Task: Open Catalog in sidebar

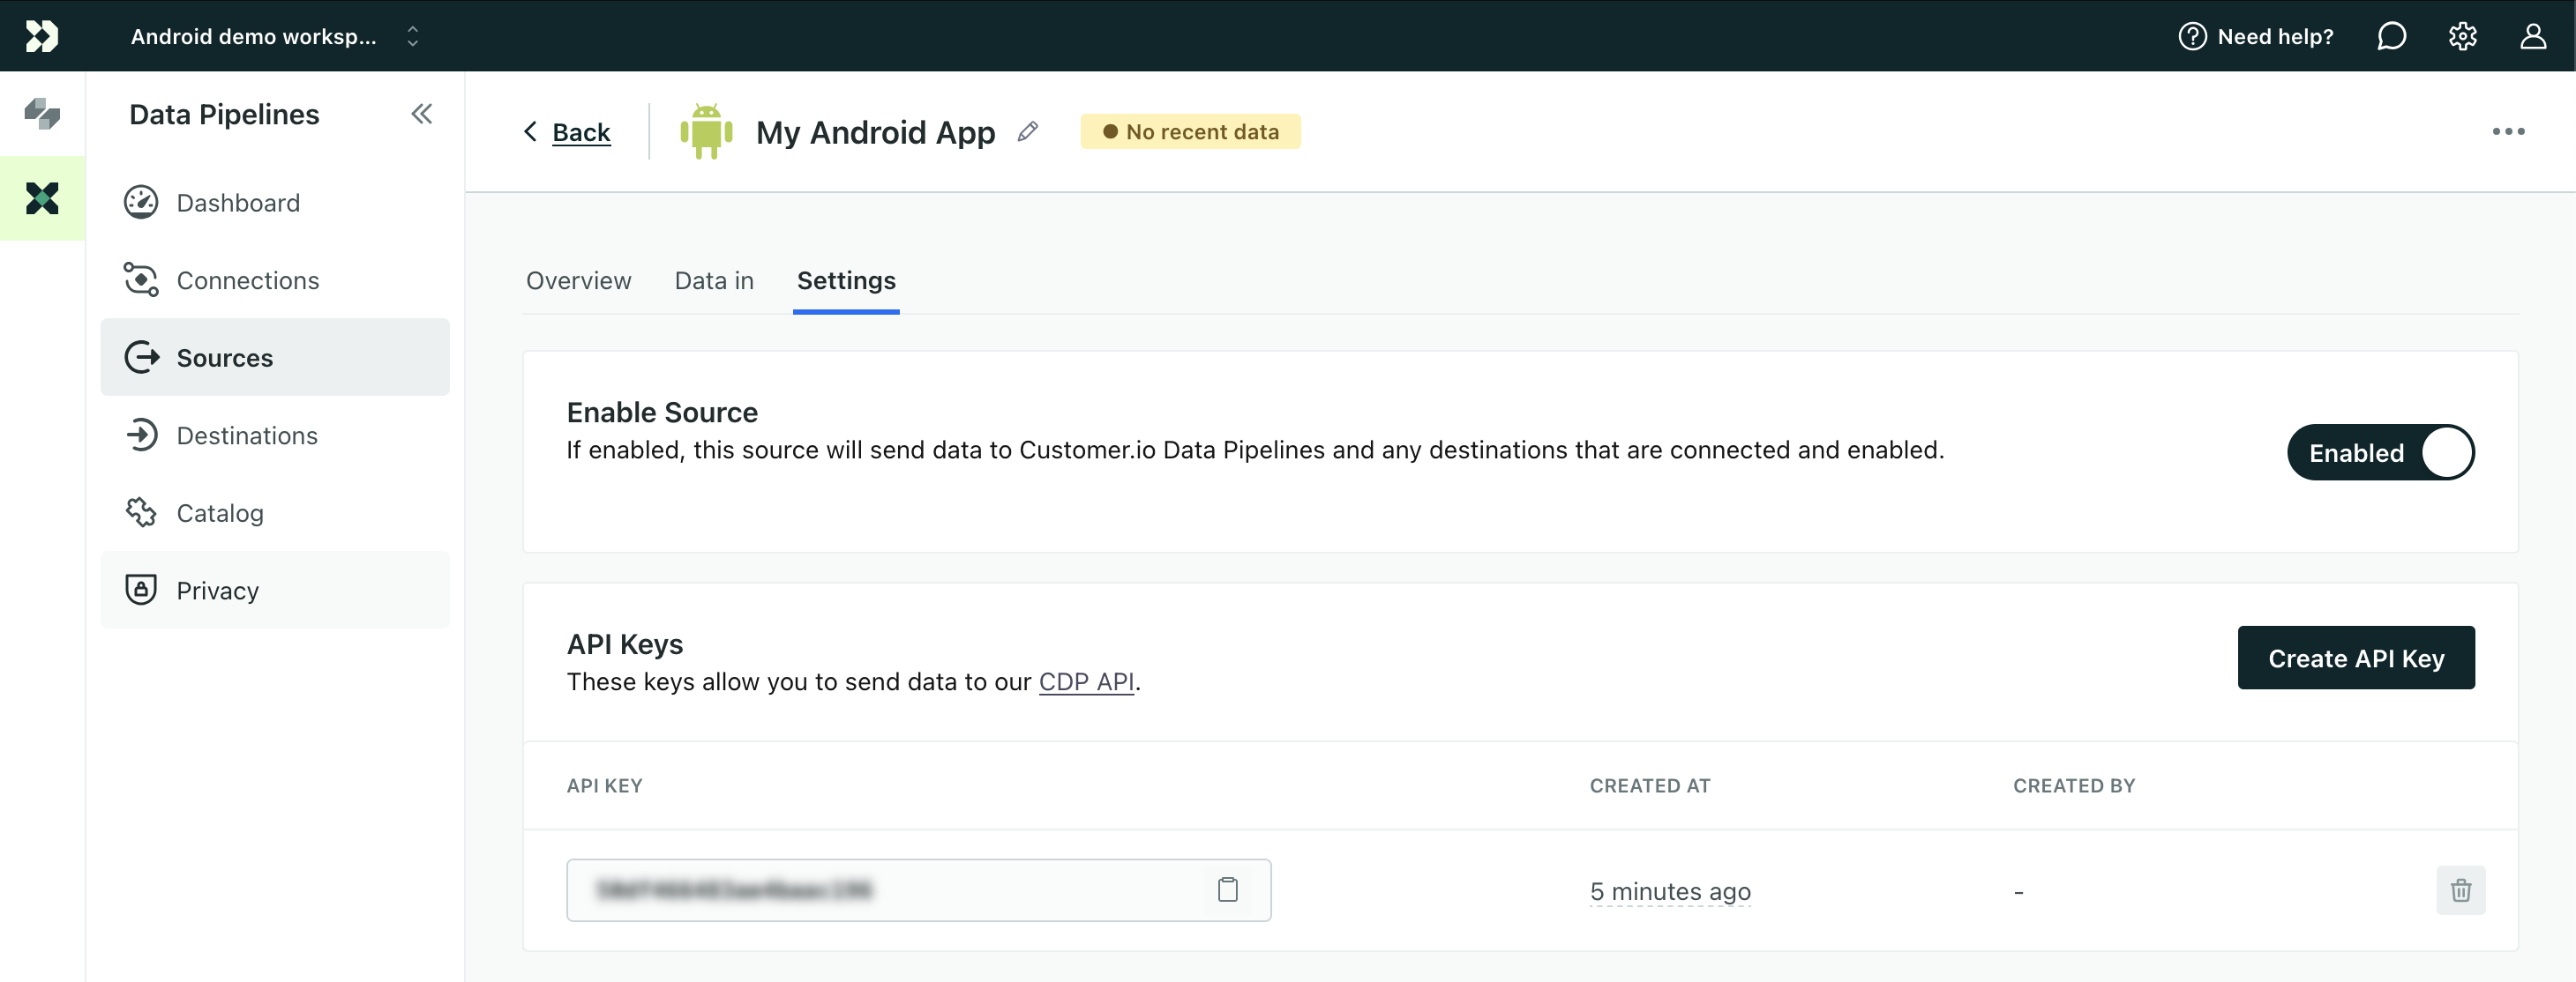Action: pos(275,512)
